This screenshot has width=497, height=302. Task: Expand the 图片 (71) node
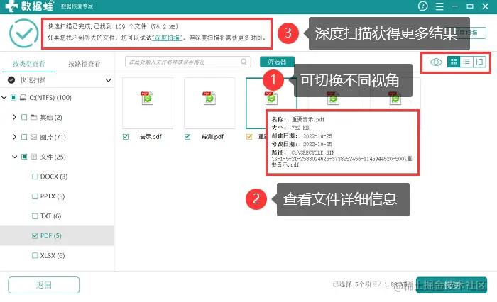[15, 137]
